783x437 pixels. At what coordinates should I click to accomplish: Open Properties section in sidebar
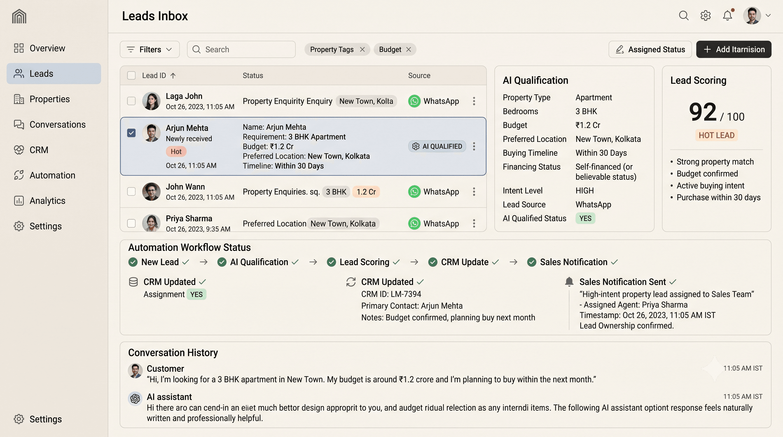(54, 99)
